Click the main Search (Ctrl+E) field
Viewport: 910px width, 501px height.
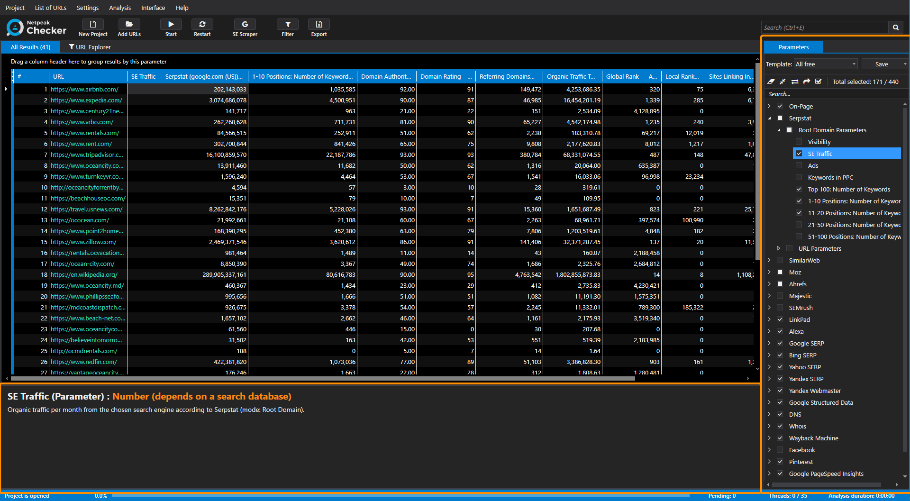point(824,27)
